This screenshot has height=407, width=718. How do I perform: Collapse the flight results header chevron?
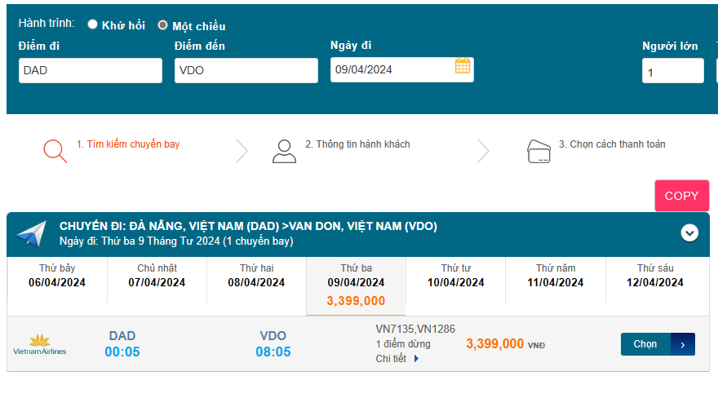(690, 233)
